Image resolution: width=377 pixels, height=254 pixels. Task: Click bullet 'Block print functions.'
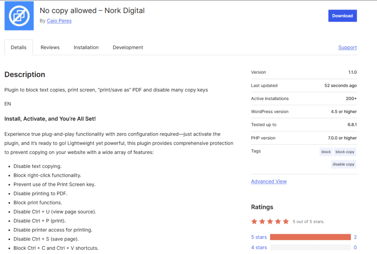pos(38,203)
